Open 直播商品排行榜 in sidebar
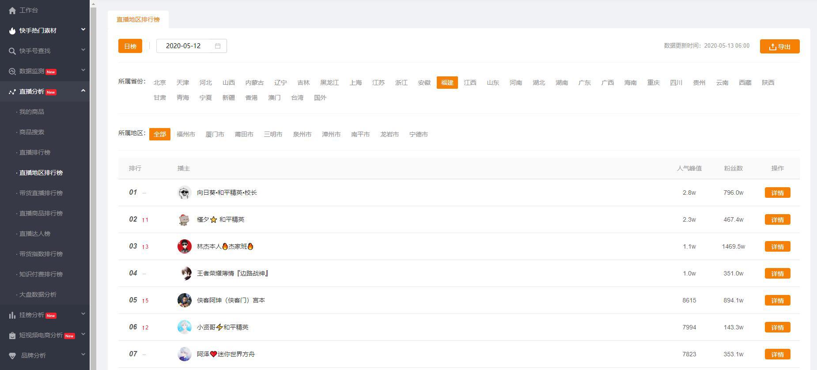Screen dimensions: 817x370 41,213
